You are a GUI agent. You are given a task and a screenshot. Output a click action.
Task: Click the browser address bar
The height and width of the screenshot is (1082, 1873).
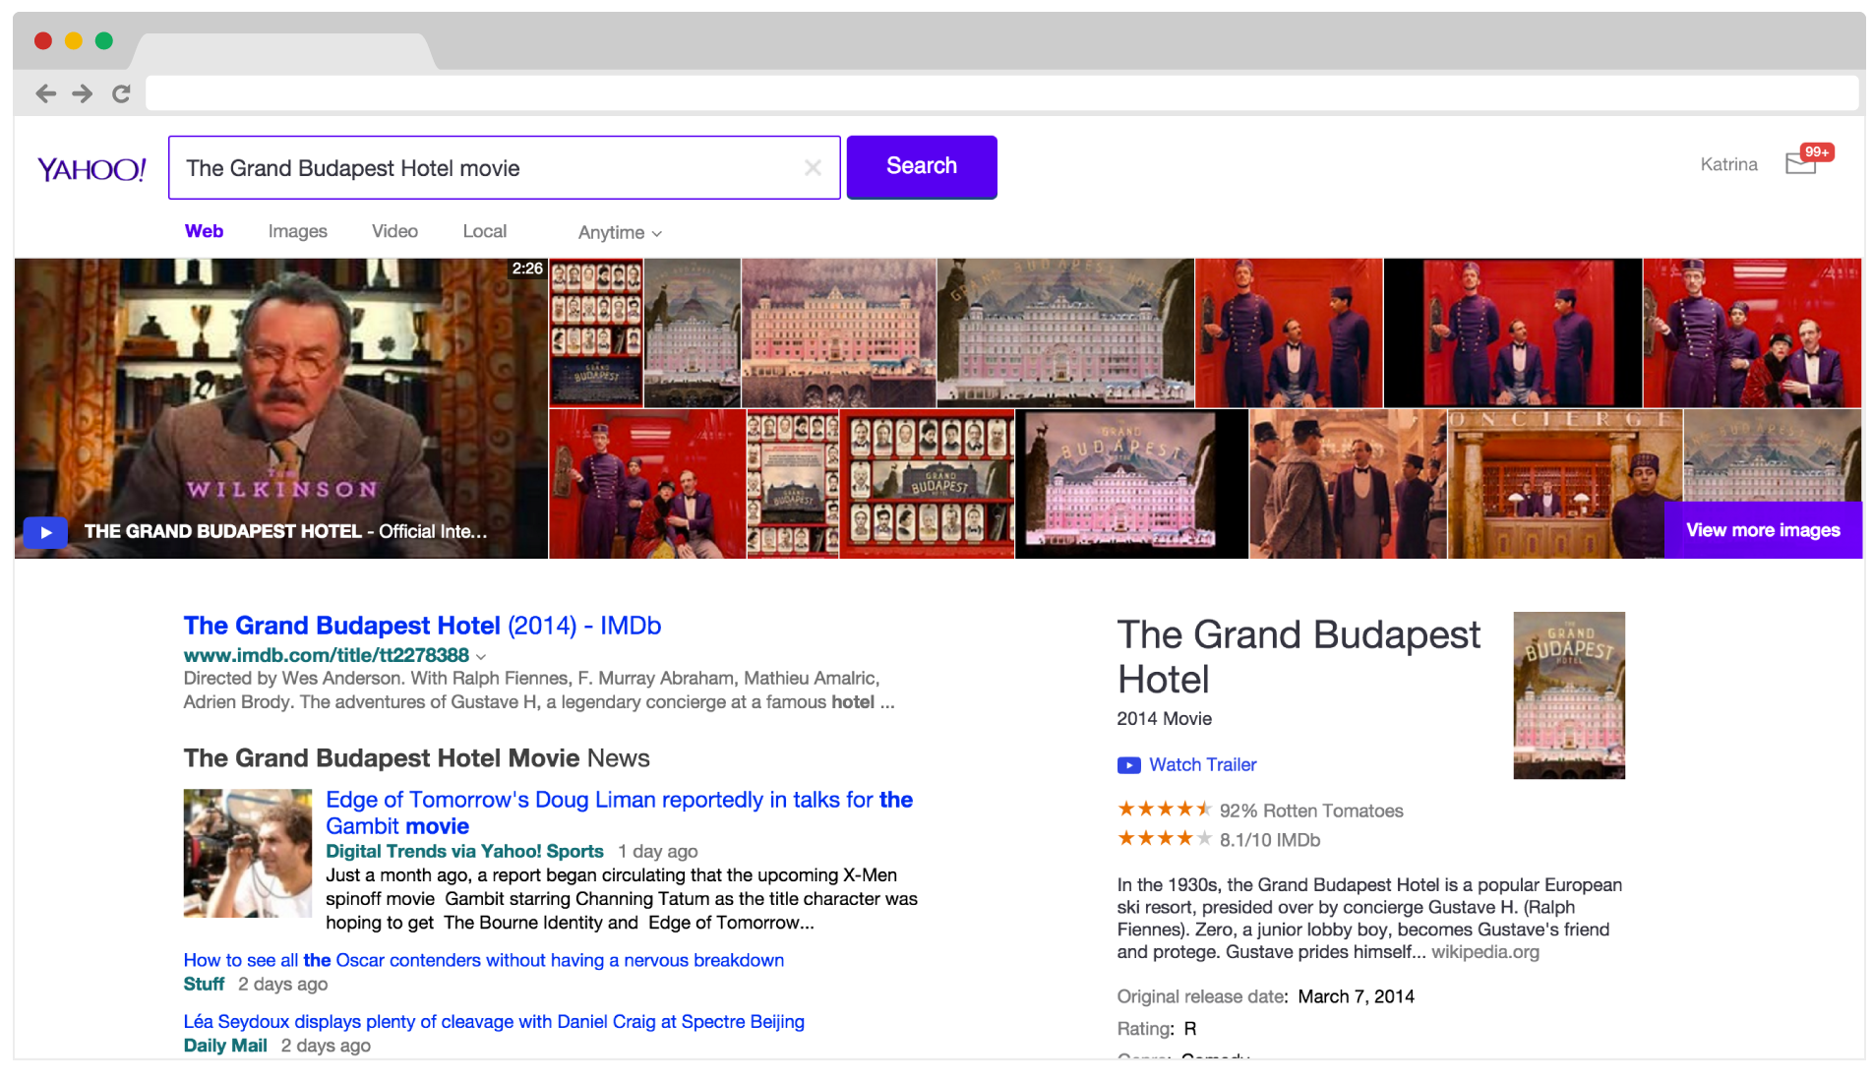[1001, 93]
